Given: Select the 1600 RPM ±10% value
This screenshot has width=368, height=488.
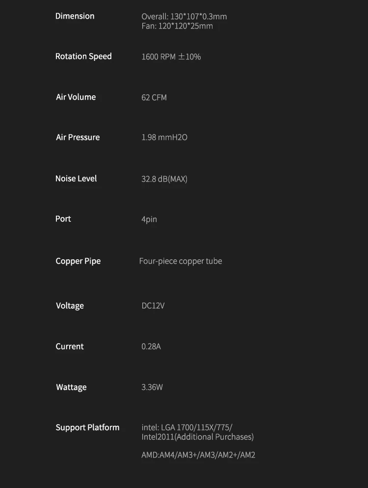Looking at the screenshot, I should point(171,56).
